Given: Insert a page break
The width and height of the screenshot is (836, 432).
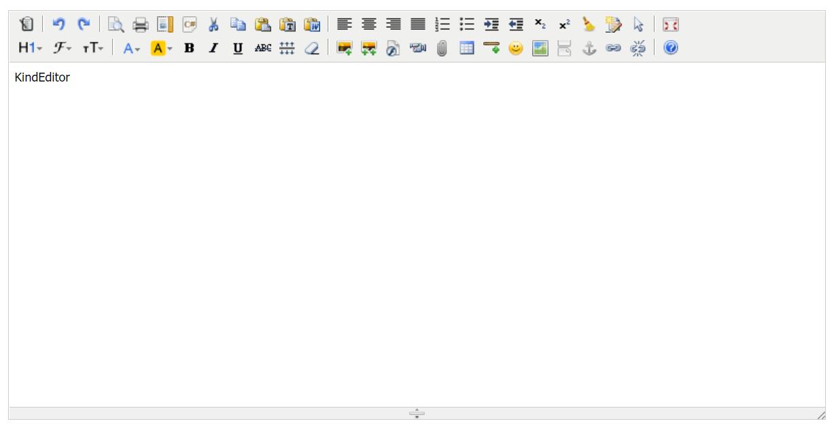Looking at the screenshot, I should pyautogui.click(x=563, y=48).
